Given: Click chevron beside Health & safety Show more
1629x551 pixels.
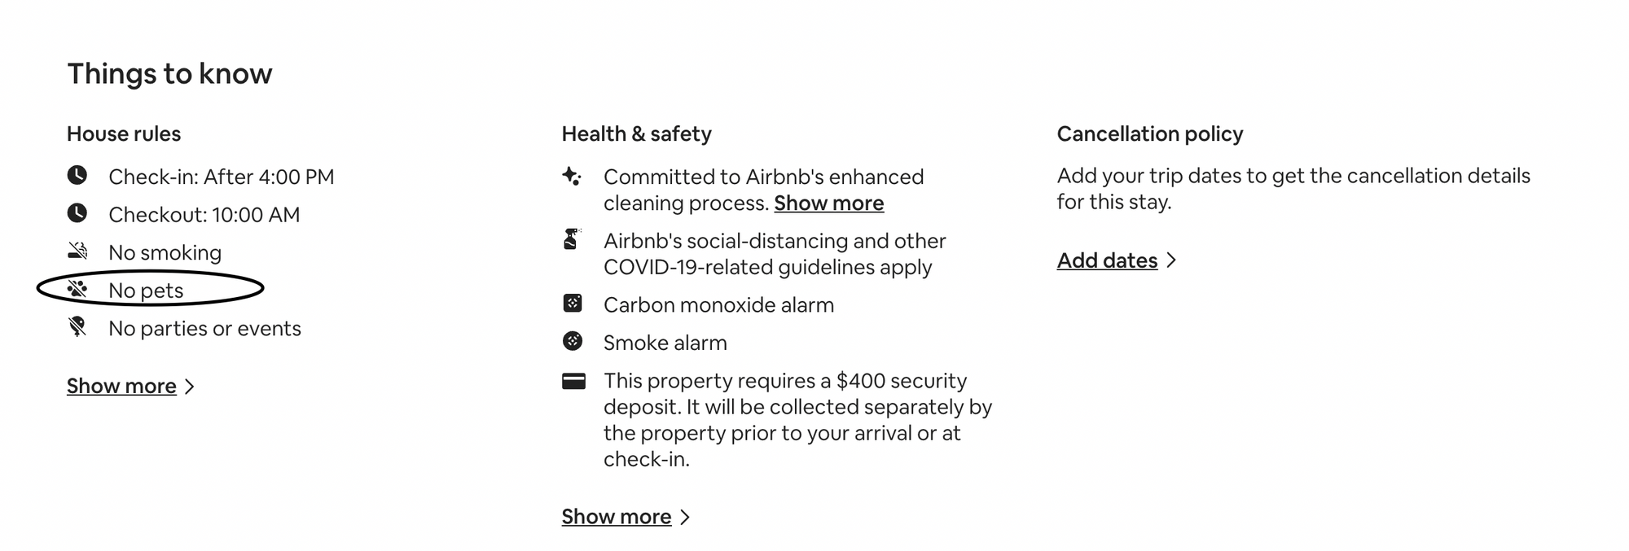Looking at the screenshot, I should pyautogui.click(x=685, y=517).
